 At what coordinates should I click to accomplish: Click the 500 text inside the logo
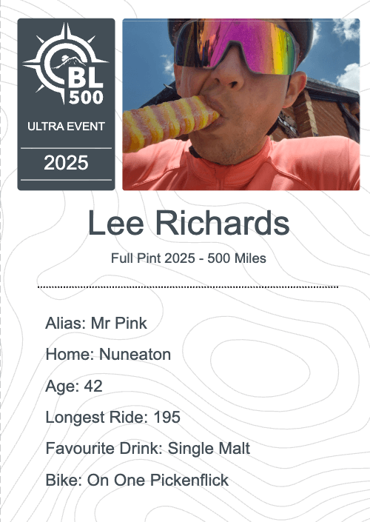point(86,97)
